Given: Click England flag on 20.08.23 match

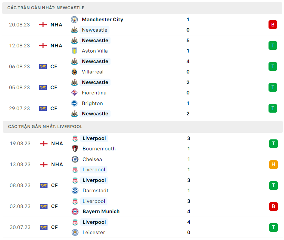Looking at the screenshot, I should coord(43,25).
